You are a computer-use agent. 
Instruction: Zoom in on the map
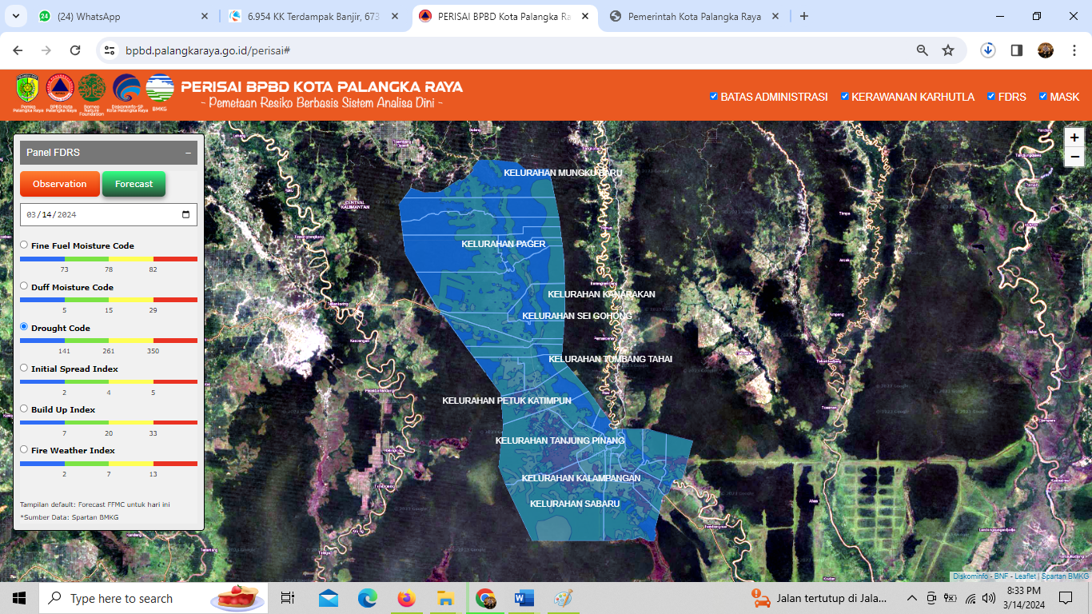coord(1074,138)
